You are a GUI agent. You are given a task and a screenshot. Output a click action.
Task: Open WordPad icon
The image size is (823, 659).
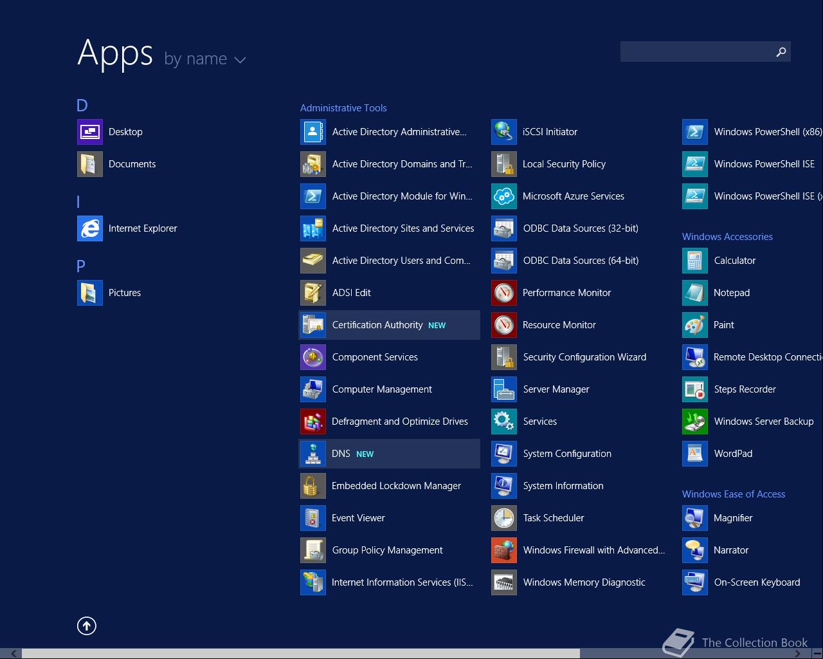pos(695,454)
